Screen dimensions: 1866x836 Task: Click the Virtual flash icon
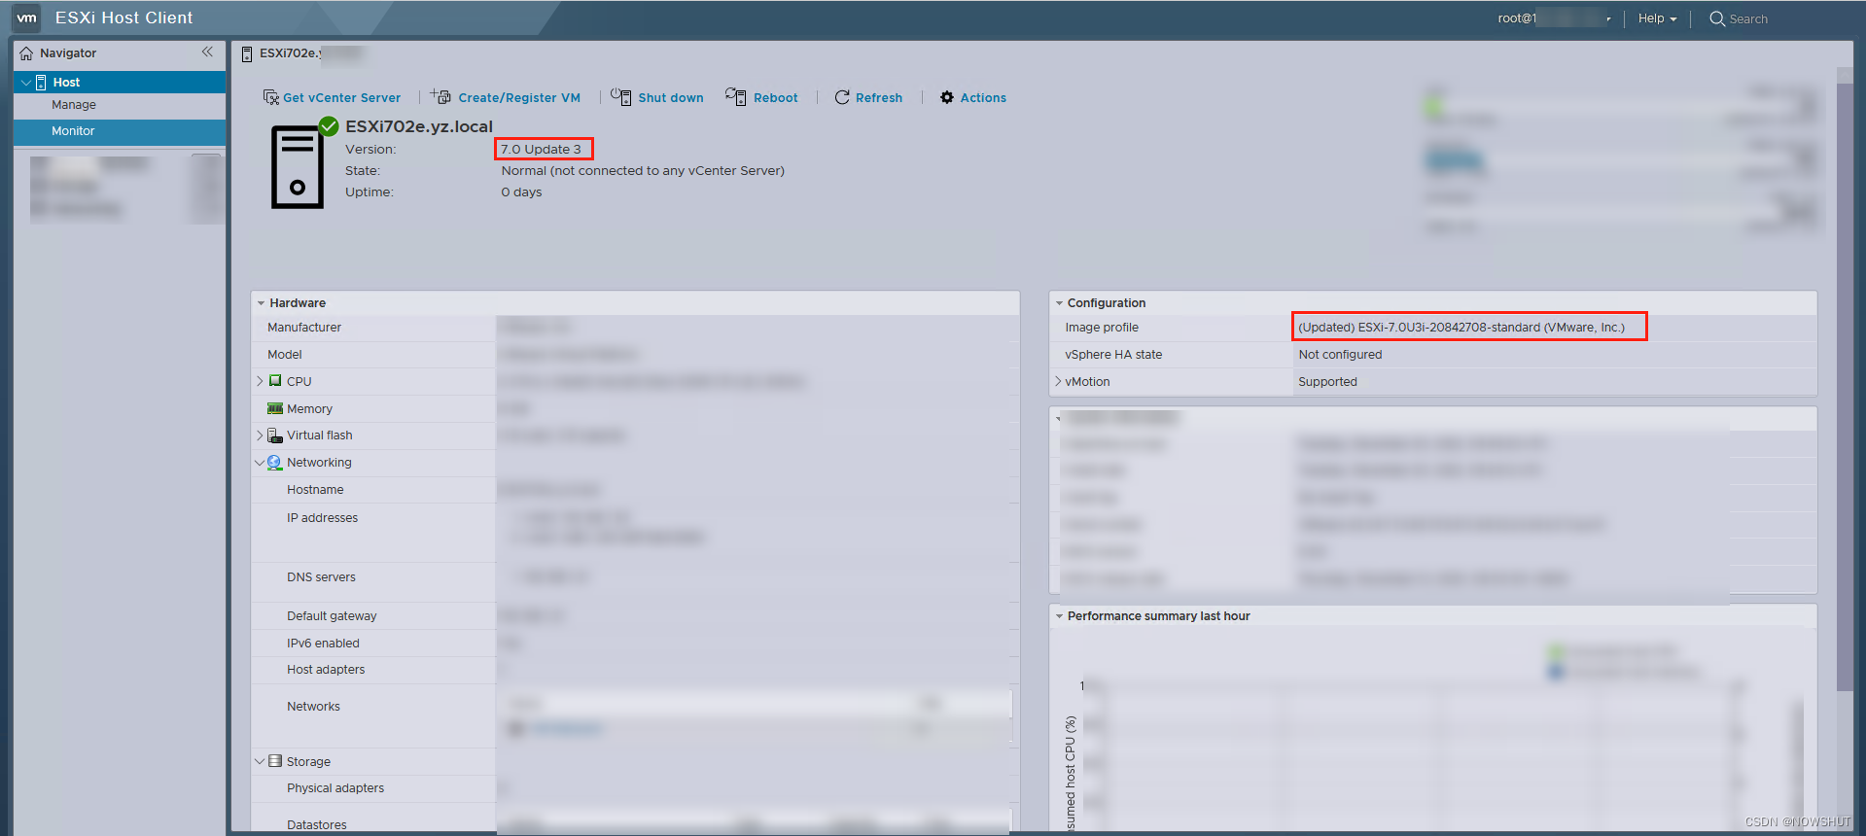[275, 435]
